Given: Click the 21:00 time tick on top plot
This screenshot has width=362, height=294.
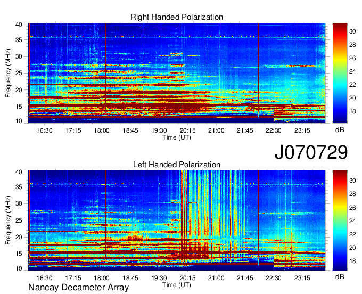Looking at the screenshot, I should [216, 130].
